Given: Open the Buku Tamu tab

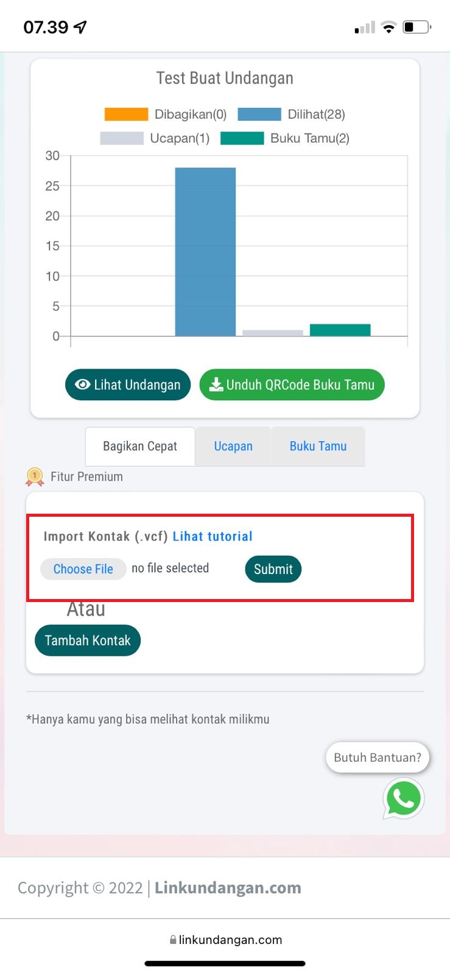Looking at the screenshot, I should point(318,447).
